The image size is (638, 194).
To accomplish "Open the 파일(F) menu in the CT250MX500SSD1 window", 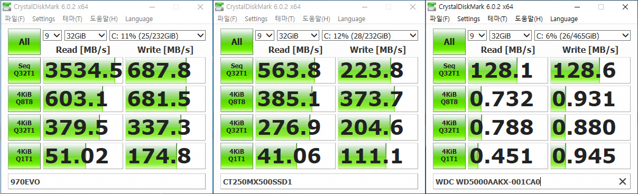I will point(227,19).
